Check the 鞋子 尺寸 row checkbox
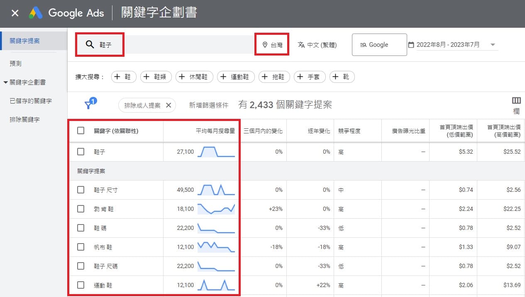Image resolution: width=525 pixels, height=297 pixels. 81,190
